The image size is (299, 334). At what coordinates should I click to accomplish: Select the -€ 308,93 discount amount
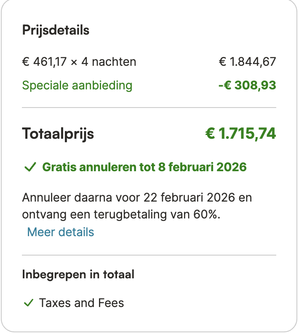point(247,86)
